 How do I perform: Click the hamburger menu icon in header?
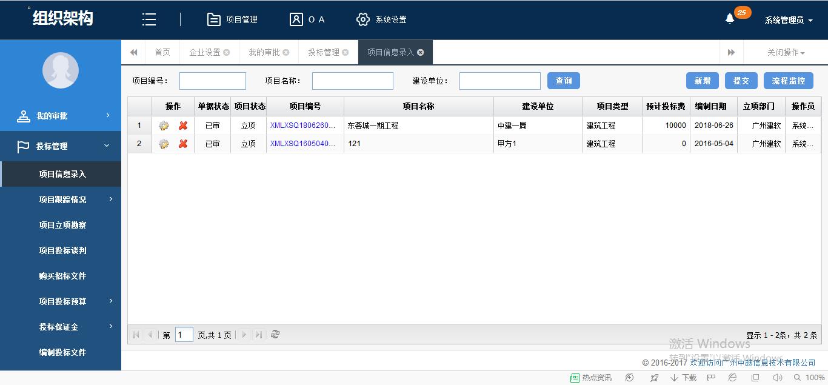(149, 19)
